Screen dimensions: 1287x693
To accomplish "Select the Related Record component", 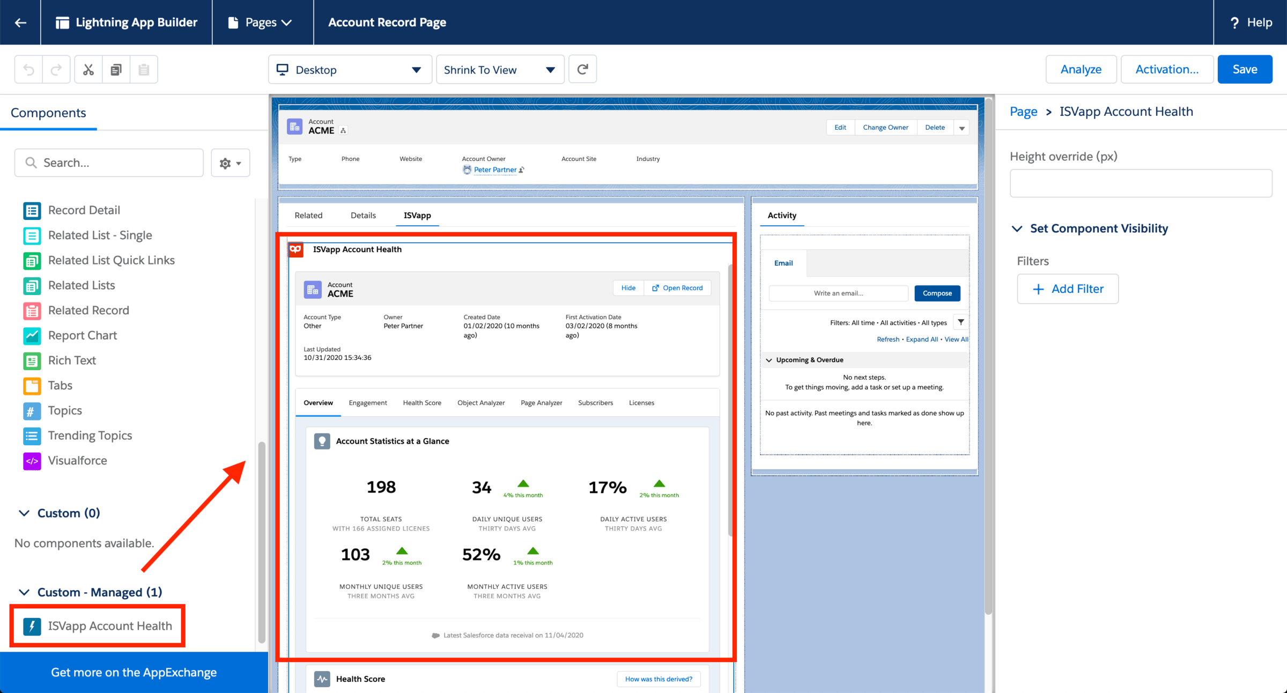I will point(76,311).
